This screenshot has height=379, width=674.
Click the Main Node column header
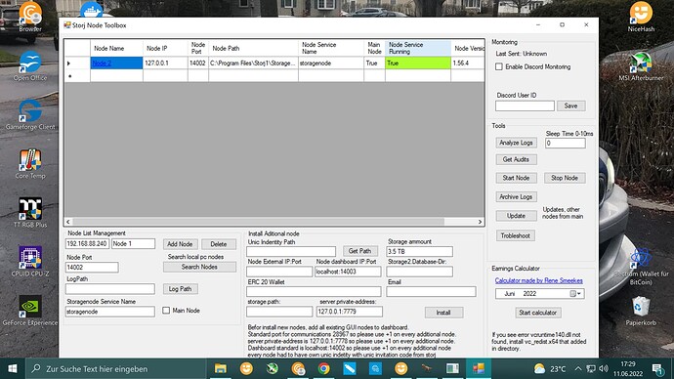(374, 48)
